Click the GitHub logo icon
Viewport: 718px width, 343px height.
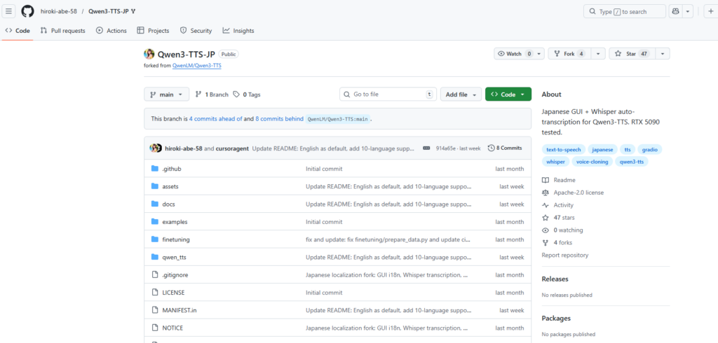27,11
